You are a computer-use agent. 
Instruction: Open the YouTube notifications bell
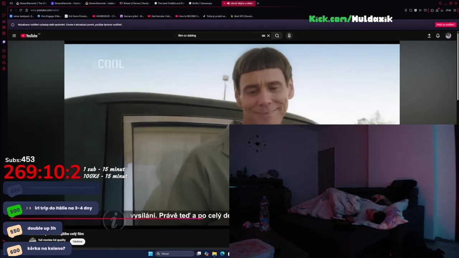point(438,35)
